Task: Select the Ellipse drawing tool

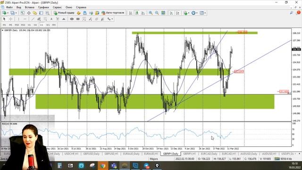Action: 72,19
